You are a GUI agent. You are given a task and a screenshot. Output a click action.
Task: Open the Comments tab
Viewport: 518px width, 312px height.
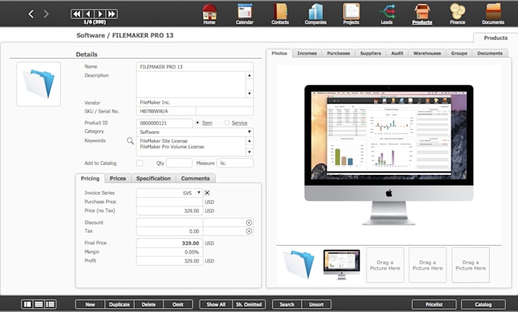coord(195,178)
